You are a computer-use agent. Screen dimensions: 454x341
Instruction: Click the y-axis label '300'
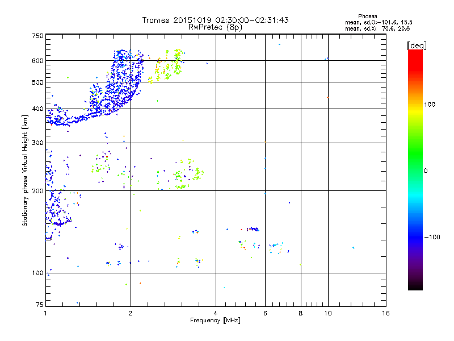[38, 143]
